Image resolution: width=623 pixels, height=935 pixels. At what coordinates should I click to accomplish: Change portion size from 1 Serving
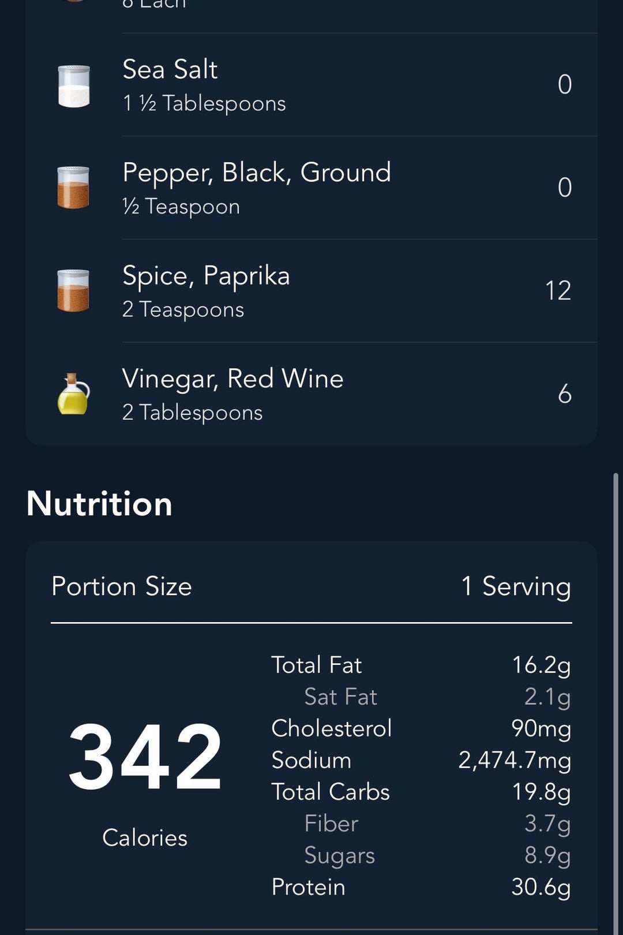pyautogui.click(x=516, y=586)
